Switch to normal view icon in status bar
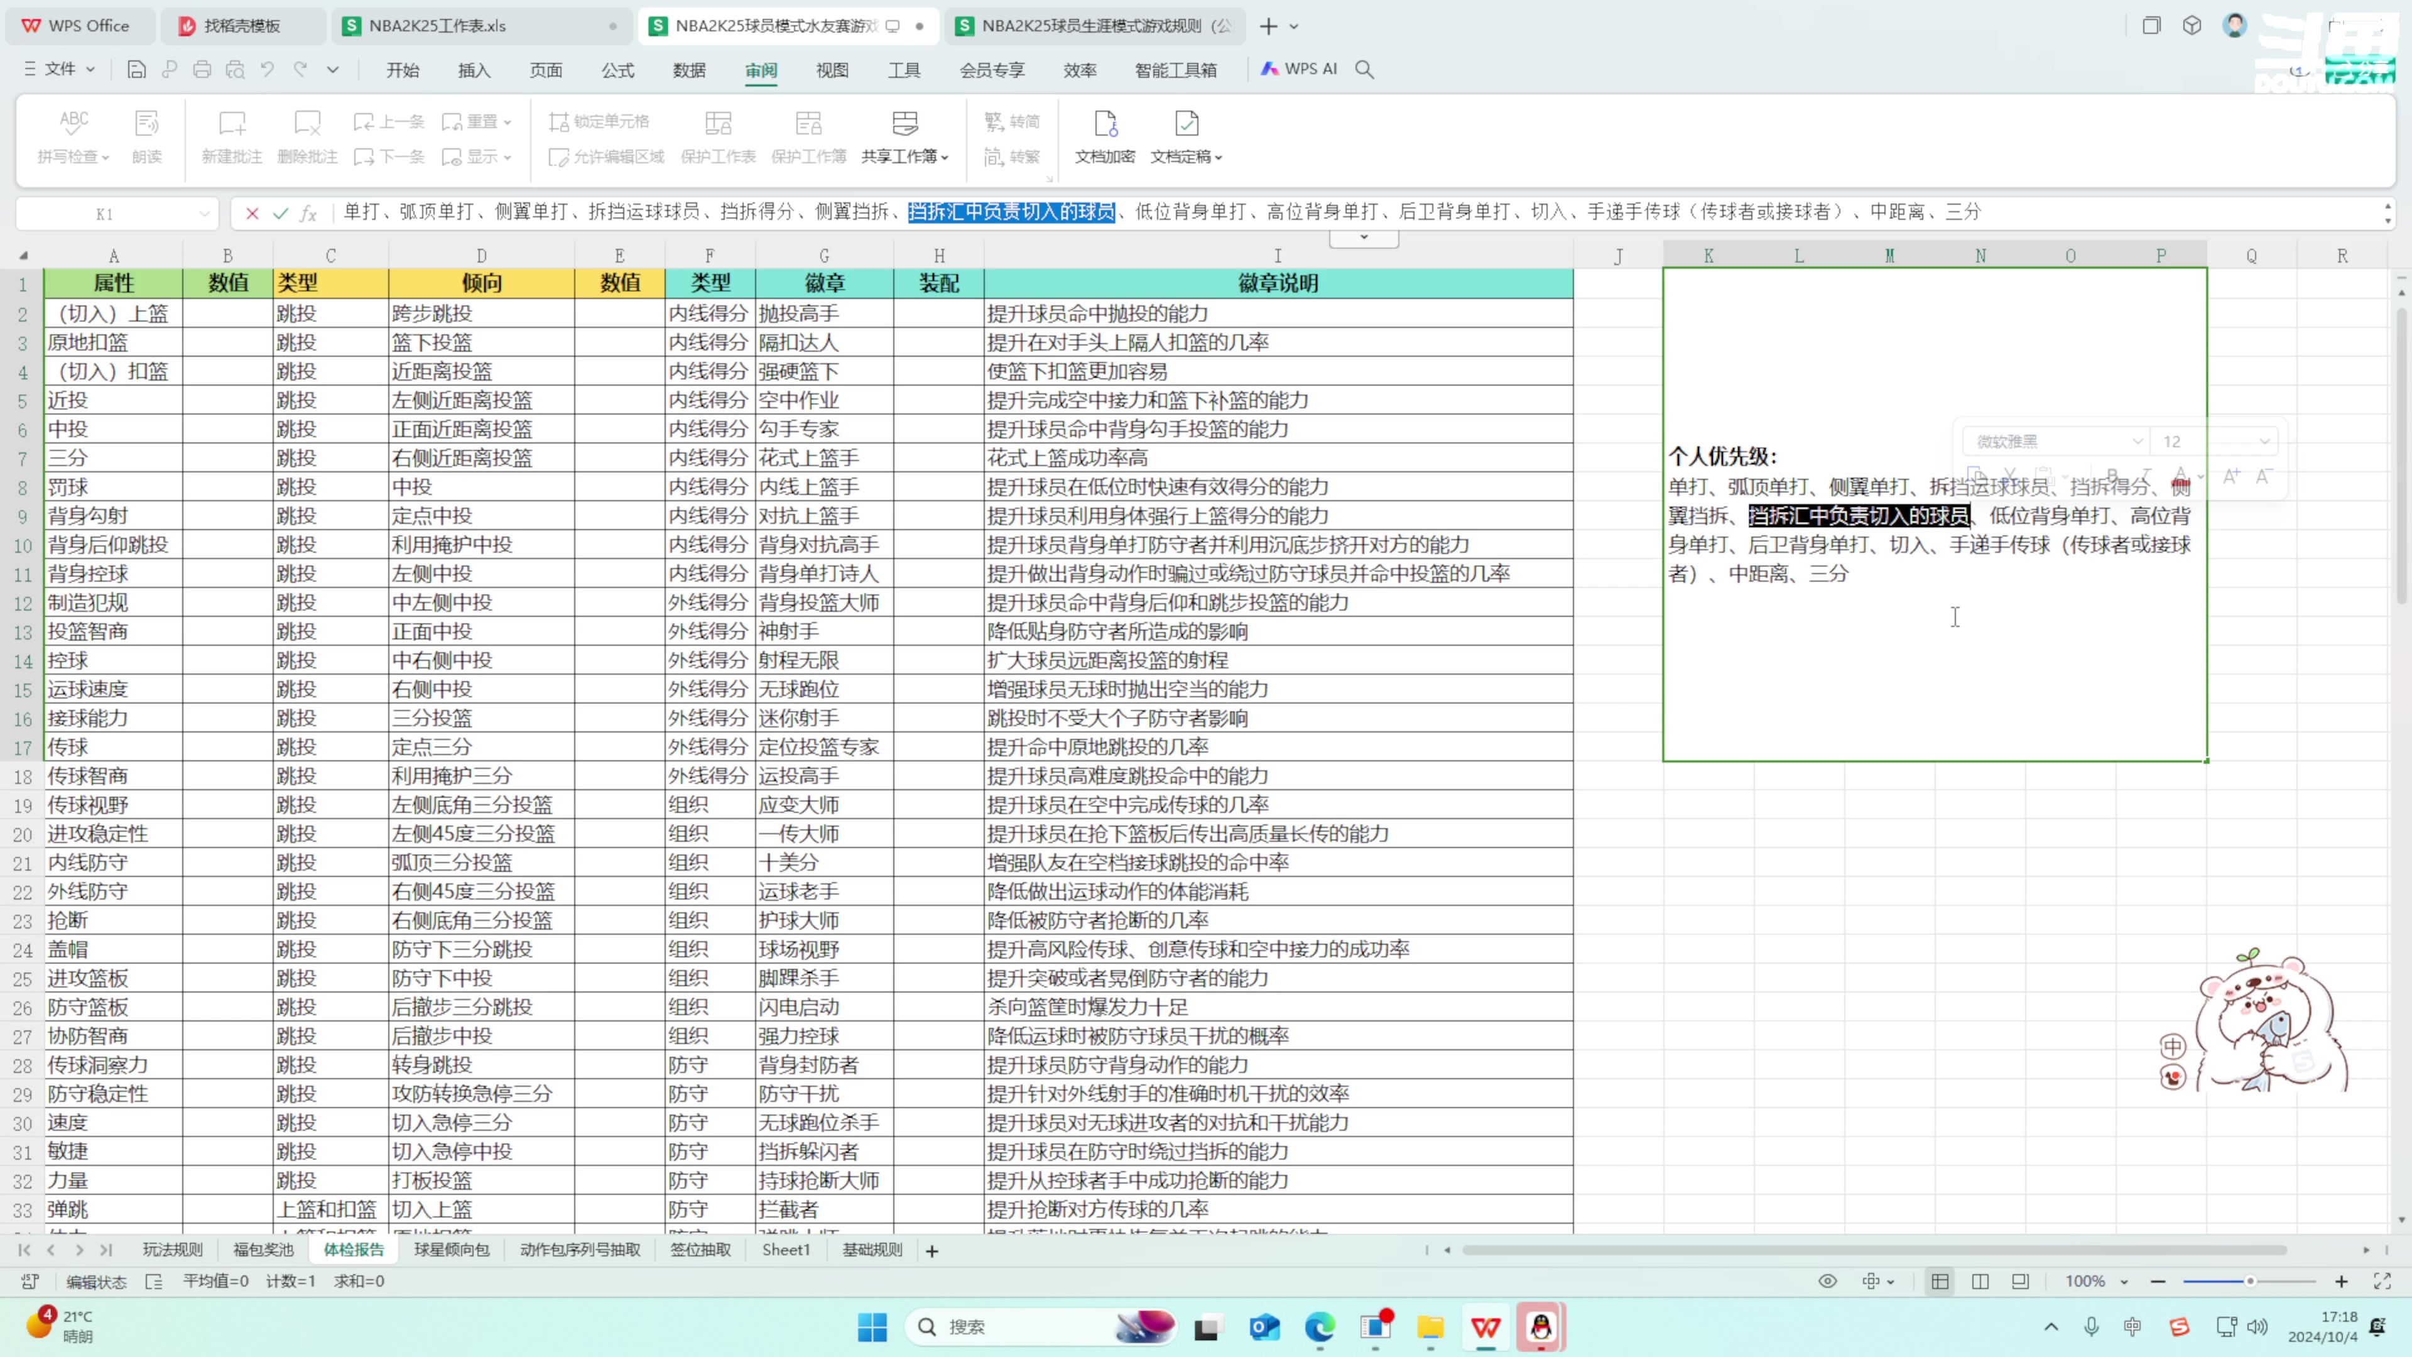 (1940, 1281)
